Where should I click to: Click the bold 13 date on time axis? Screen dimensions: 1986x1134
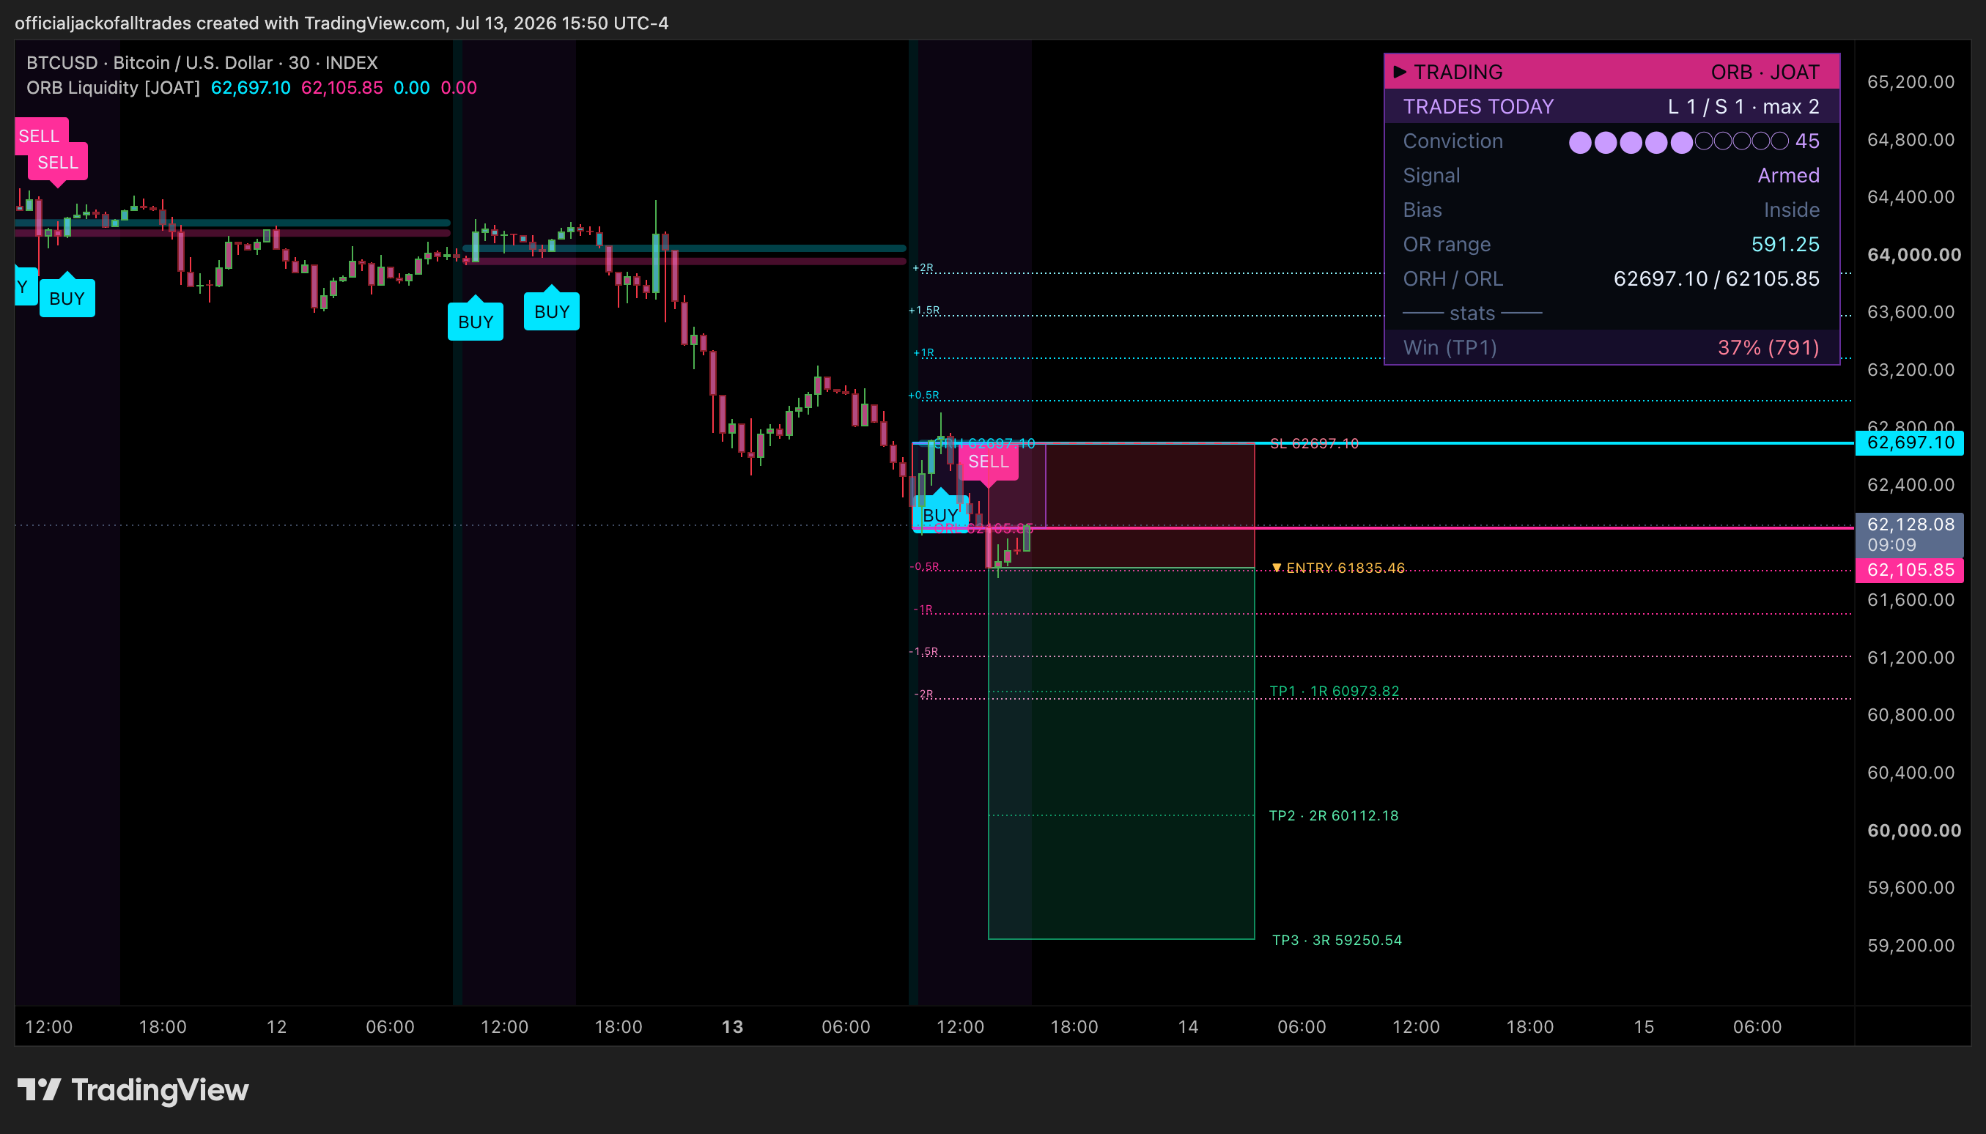coord(731,1026)
